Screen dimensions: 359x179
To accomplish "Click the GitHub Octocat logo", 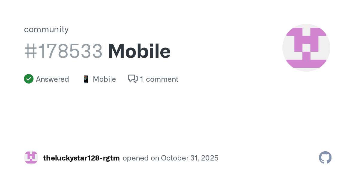I will pyautogui.click(x=325, y=158).
